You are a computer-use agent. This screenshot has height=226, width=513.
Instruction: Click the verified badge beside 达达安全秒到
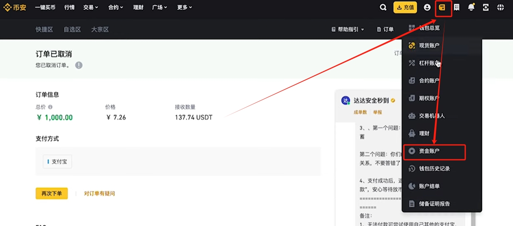(393, 100)
